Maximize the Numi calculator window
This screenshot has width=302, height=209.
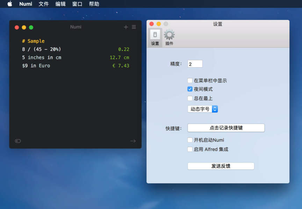31,28
